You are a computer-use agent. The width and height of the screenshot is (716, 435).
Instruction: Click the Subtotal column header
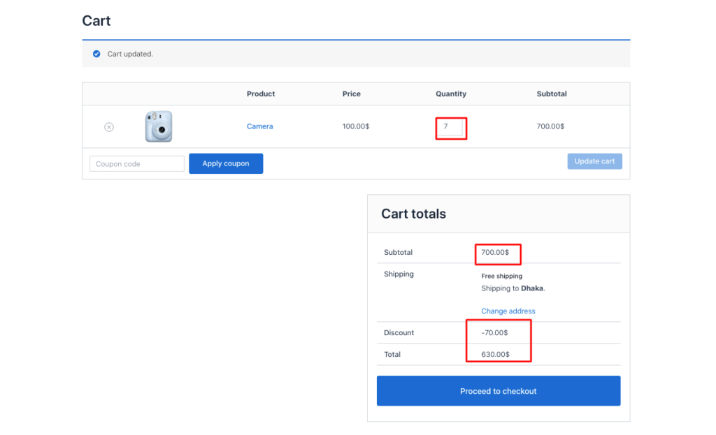[x=551, y=94]
